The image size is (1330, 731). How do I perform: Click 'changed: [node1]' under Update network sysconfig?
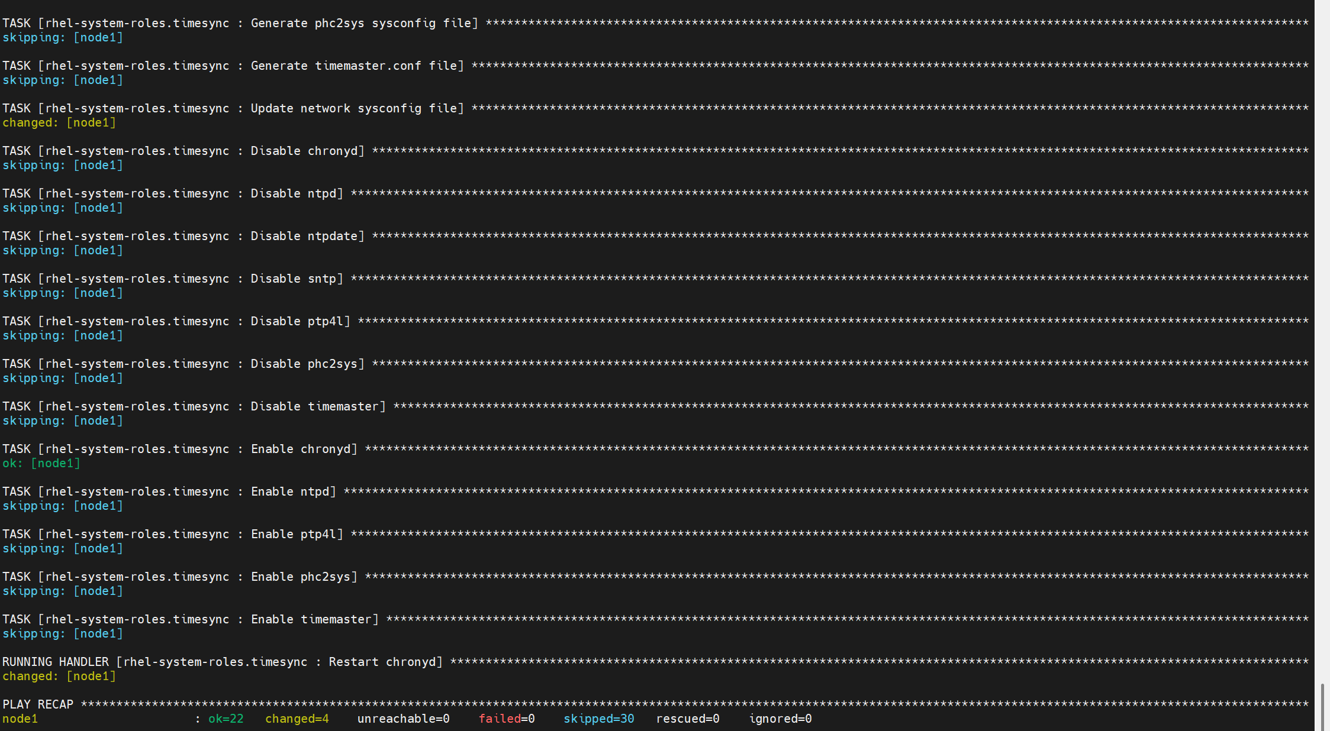click(x=59, y=122)
